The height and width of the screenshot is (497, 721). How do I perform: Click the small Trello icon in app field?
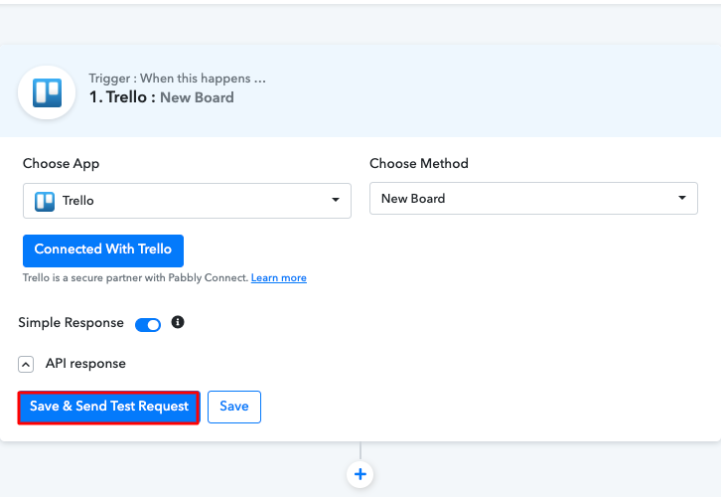point(45,201)
